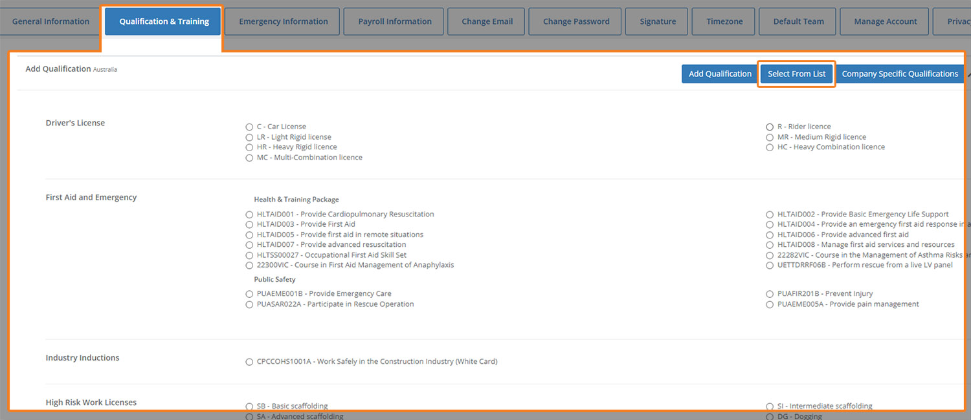
Task: Select HLTAID001 Cardiopulmonary Resuscitation
Action: click(x=250, y=215)
